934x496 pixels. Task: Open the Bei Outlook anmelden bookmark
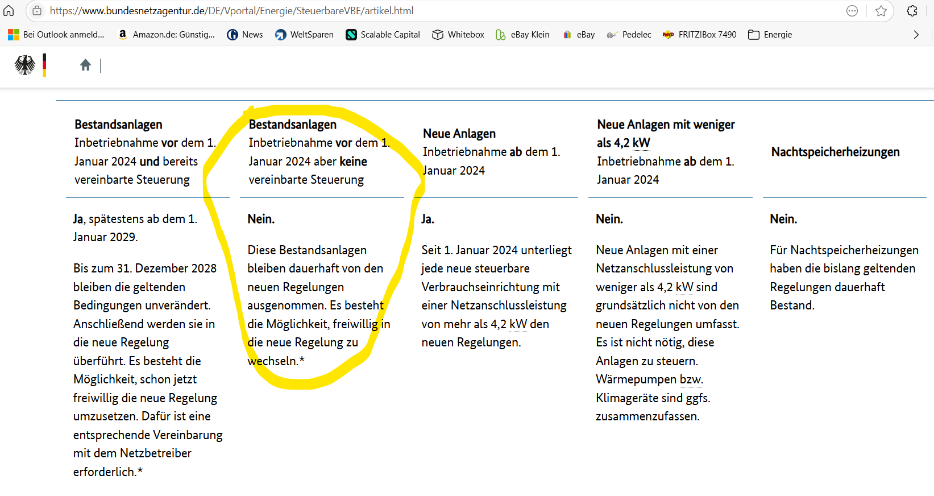(56, 35)
